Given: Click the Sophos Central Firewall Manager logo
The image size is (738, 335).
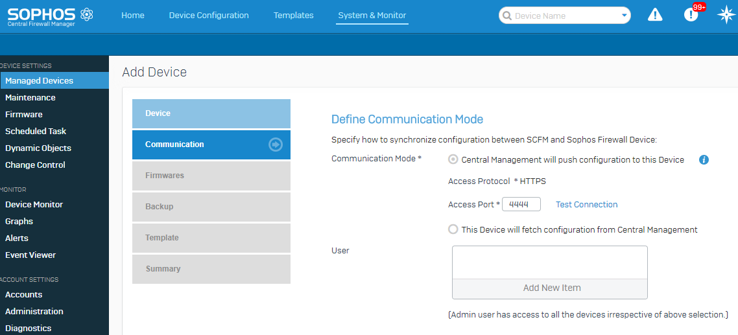Looking at the screenshot, I should coord(51,17).
